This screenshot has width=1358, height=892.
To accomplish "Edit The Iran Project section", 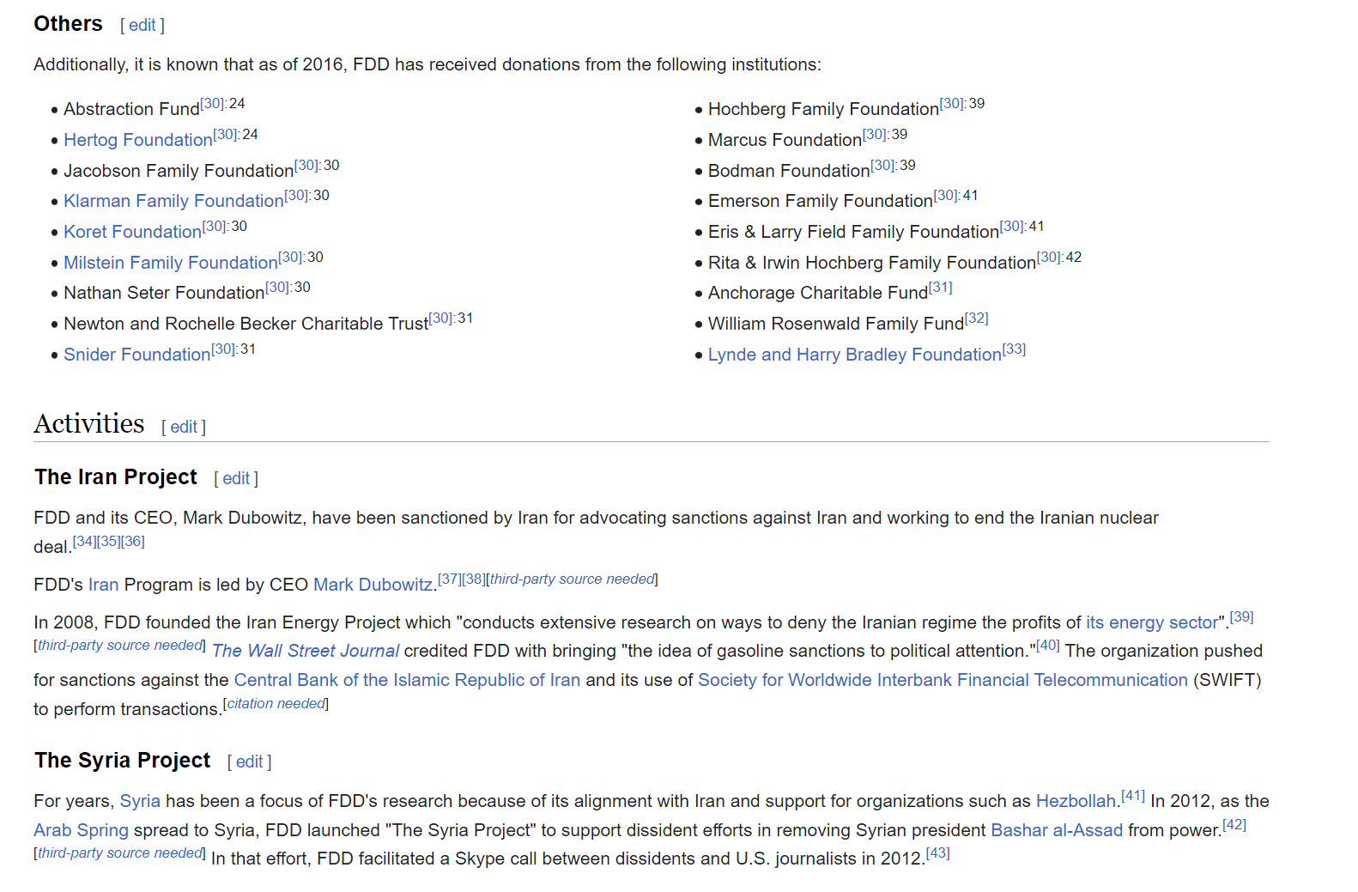I will (236, 478).
